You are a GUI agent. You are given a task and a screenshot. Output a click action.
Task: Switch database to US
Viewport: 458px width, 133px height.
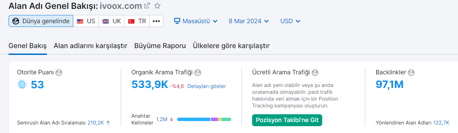coord(86,21)
